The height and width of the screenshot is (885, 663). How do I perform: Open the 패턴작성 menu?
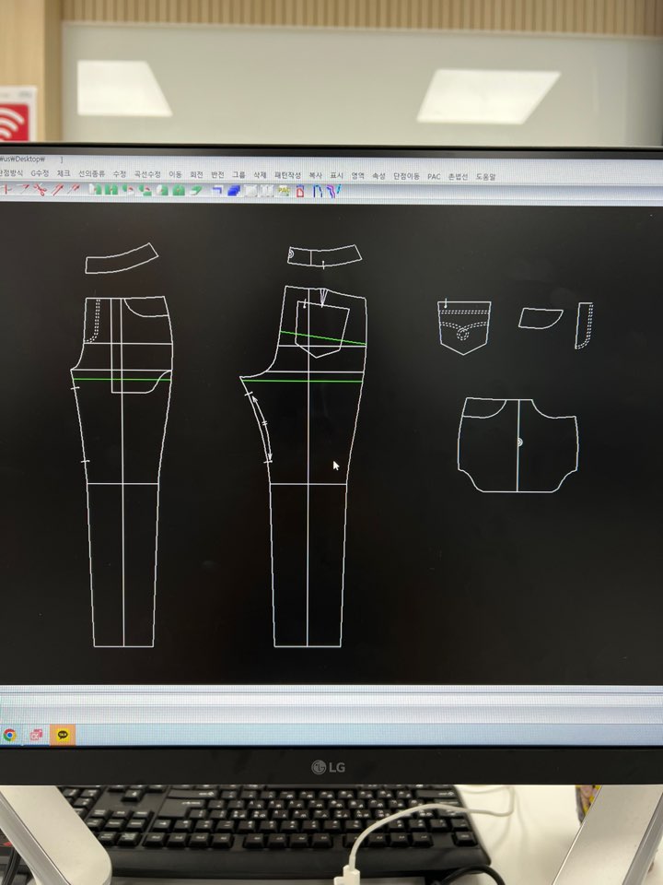(287, 174)
